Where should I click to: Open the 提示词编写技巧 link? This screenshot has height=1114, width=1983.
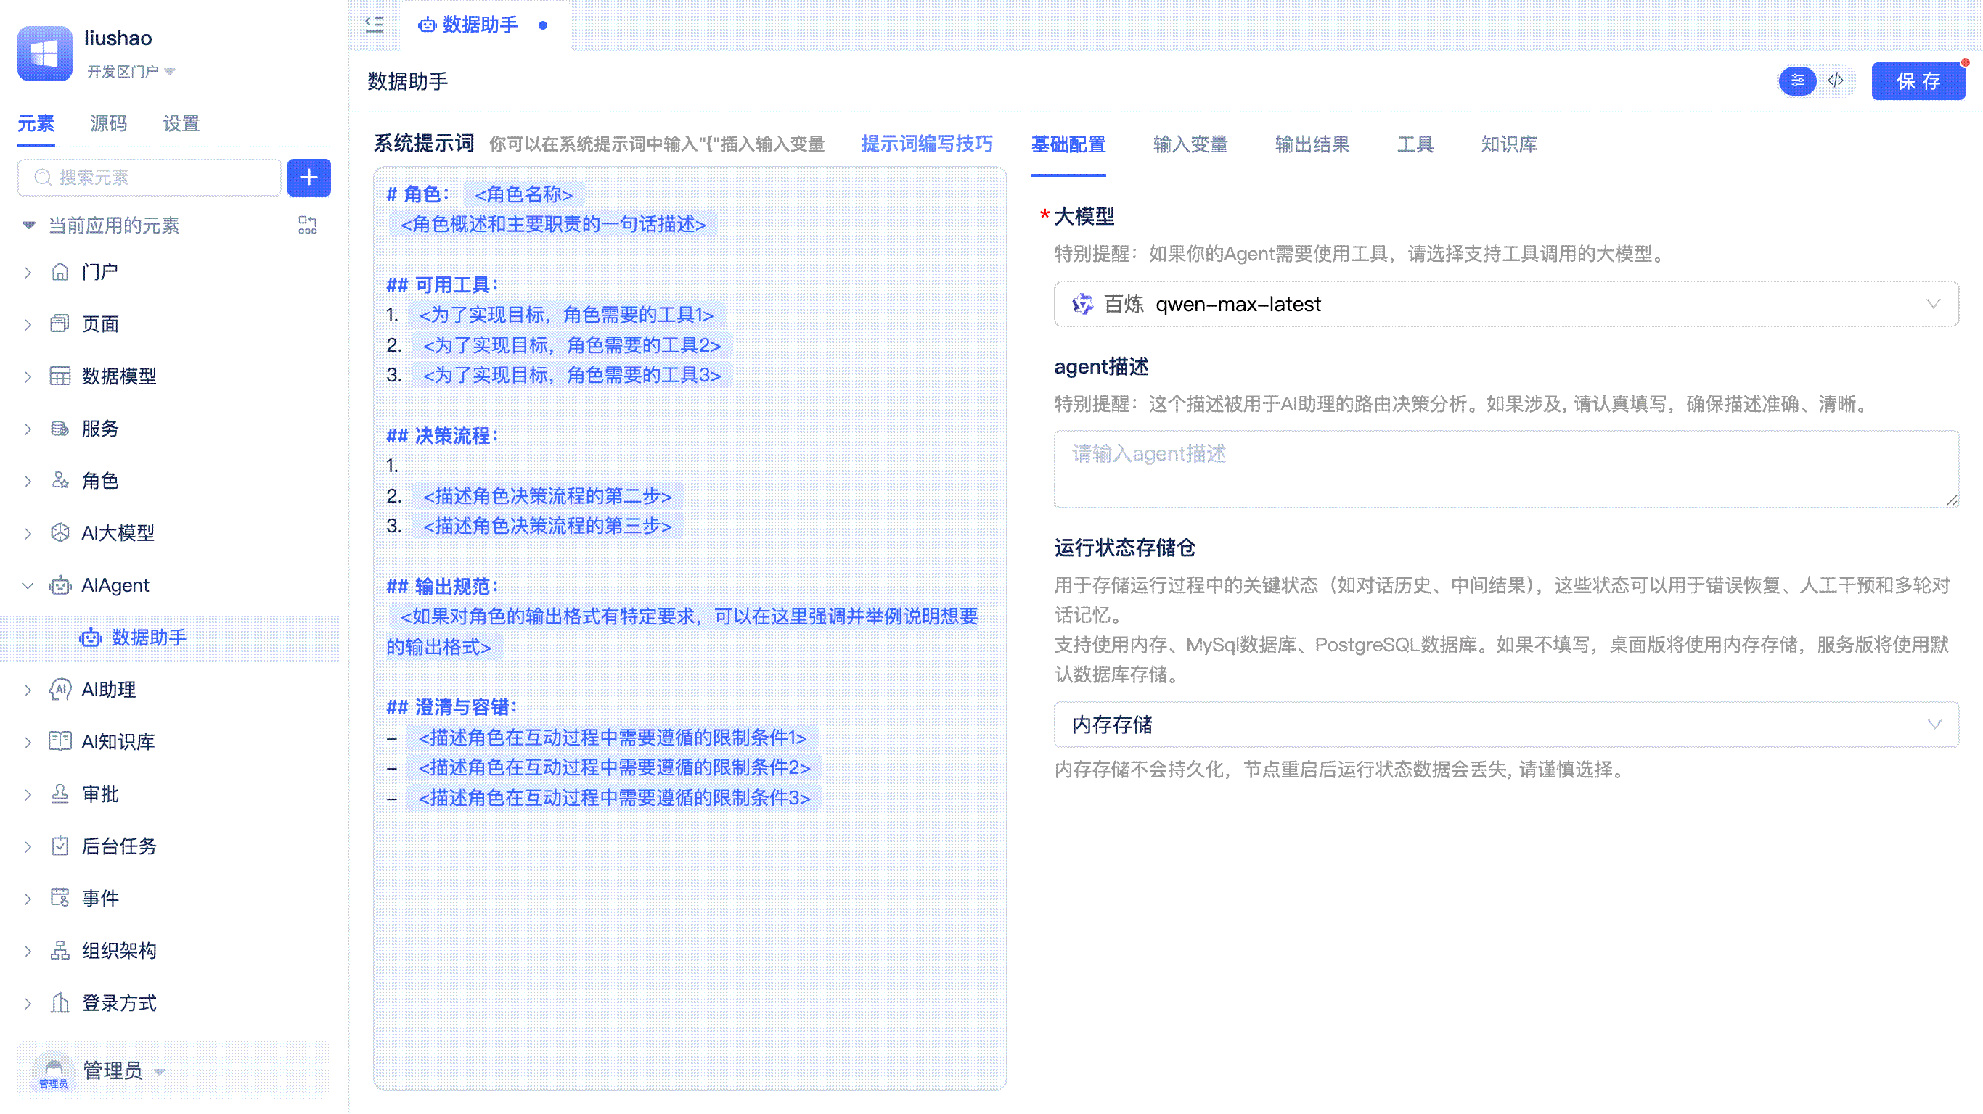(x=927, y=144)
